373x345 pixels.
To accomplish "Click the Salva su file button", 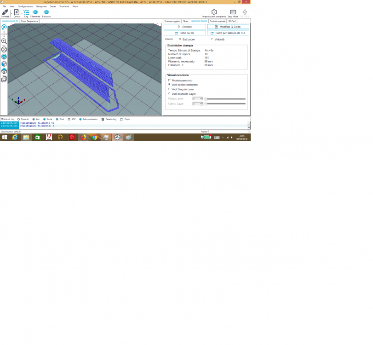I will tap(185, 33).
